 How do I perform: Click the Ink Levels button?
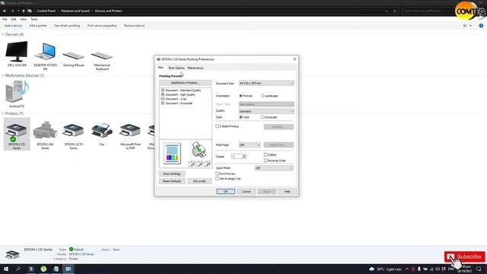coord(199,181)
